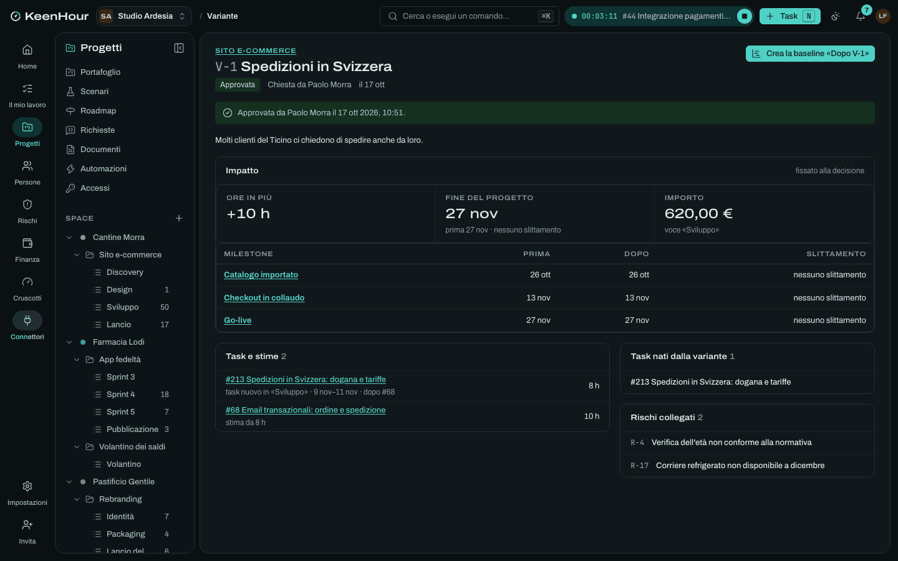Add a new space with plus icon
Image resolution: width=898 pixels, height=561 pixels.
click(179, 218)
